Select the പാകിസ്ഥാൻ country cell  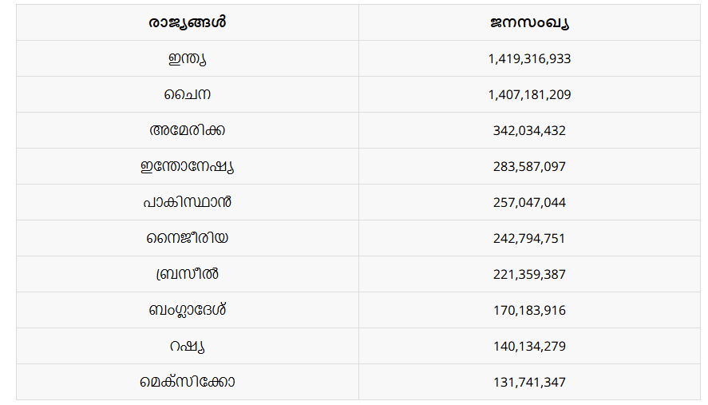coord(188,202)
